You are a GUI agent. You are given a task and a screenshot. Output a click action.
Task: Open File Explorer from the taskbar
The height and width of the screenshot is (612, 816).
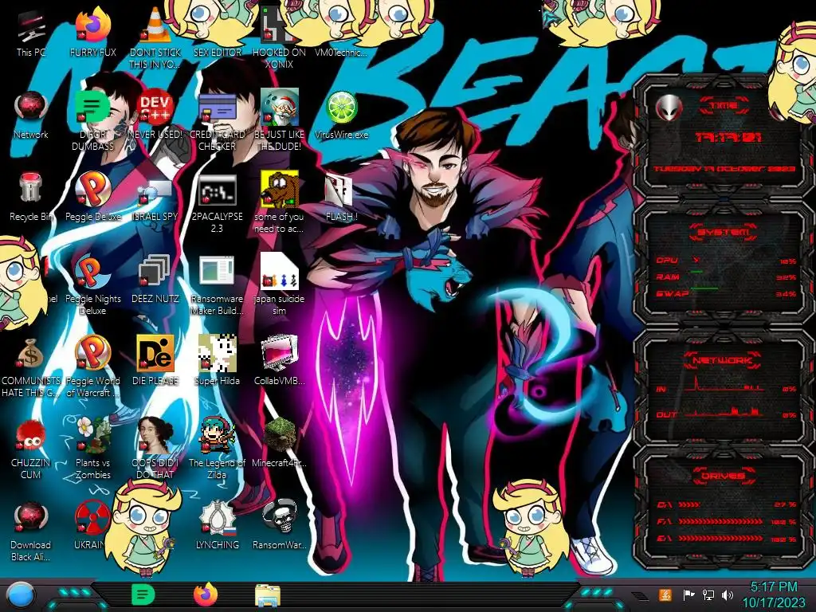coord(268,596)
